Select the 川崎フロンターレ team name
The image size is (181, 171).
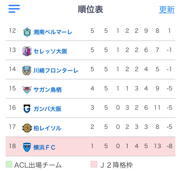(56, 70)
